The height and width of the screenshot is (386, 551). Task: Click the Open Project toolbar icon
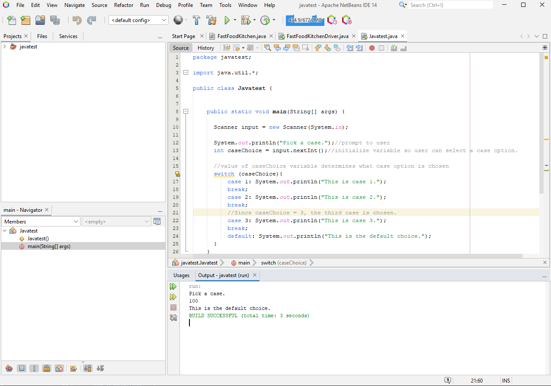point(40,20)
